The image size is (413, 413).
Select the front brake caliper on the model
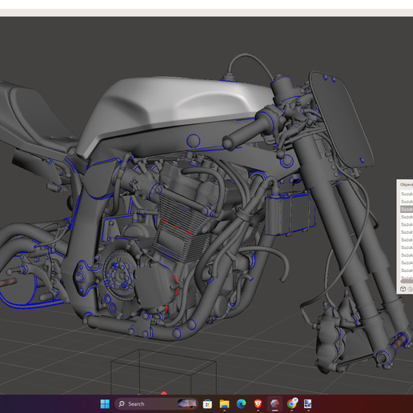(330, 338)
